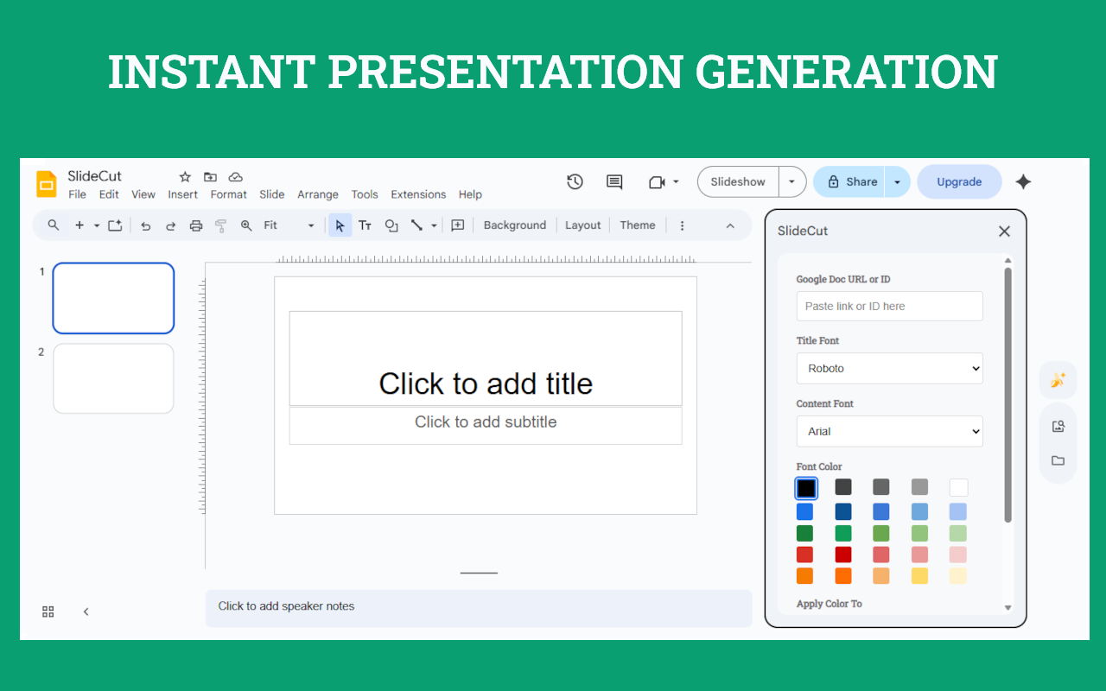Click the Background toolbar button
This screenshot has width=1106, height=691.
(x=515, y=225)
